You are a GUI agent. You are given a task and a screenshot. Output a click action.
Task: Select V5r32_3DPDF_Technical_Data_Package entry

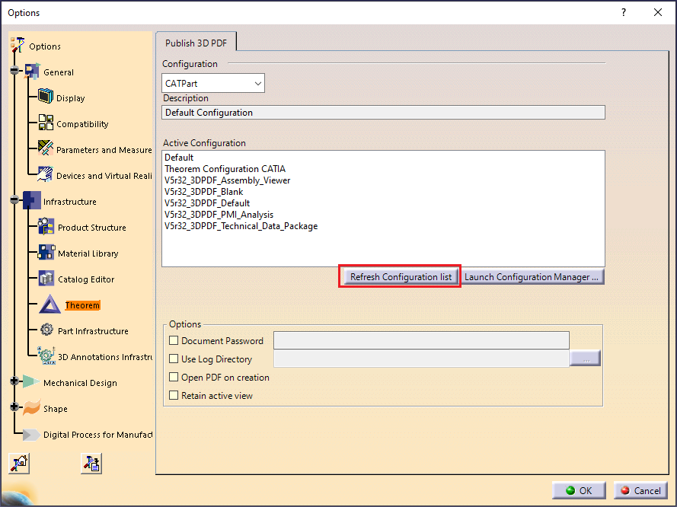tap(241, 226)
